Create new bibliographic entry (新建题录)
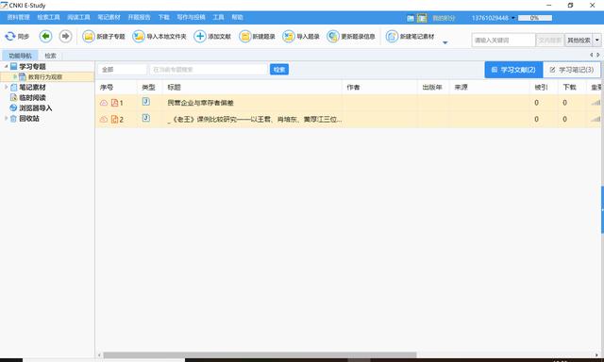The height and width of the screenshot is (362, 604). tap(257, 37)
